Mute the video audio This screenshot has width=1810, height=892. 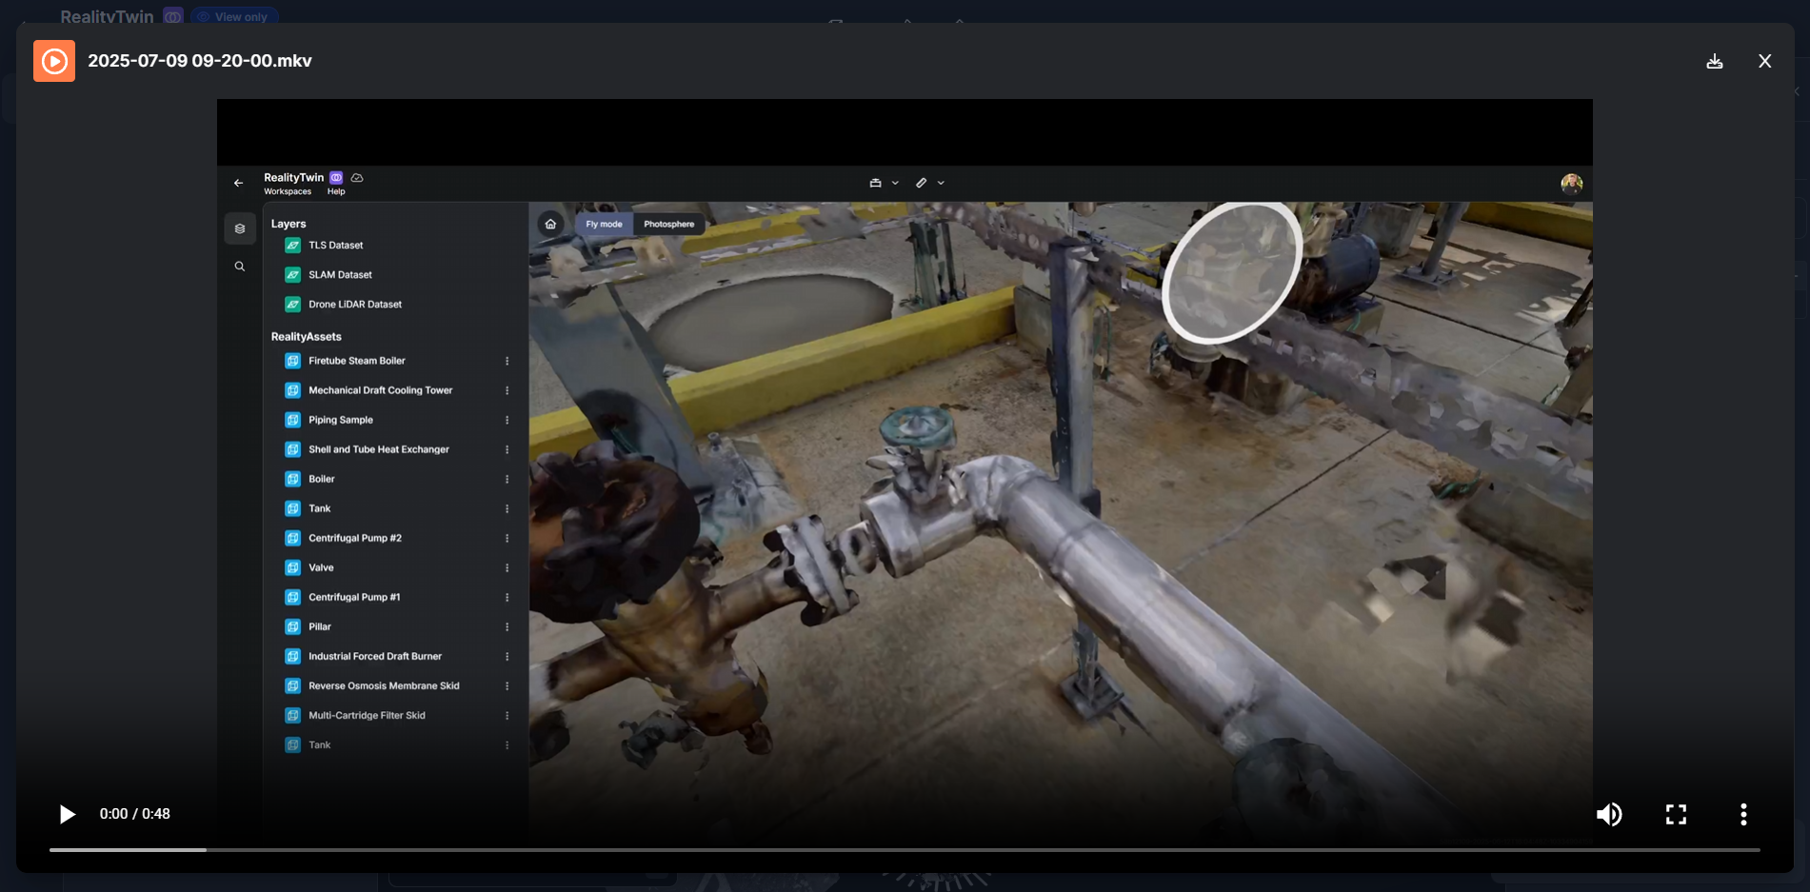click(x=1609, y=814)
